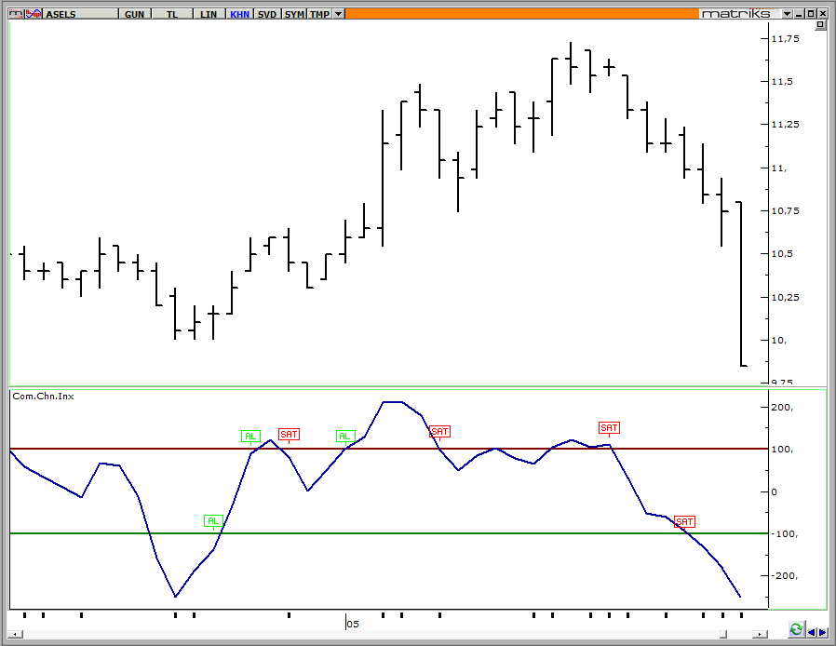Maximize the chart window
The width and height of the screenshot is (836, 646).
tap(811, 14)
